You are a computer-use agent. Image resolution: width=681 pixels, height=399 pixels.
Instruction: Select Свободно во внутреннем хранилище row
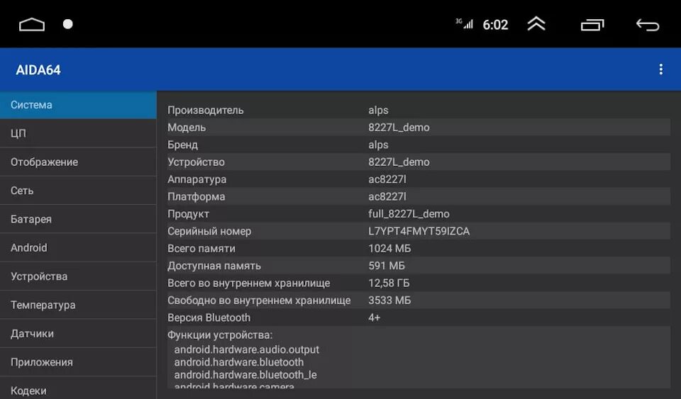click(419, 300)
